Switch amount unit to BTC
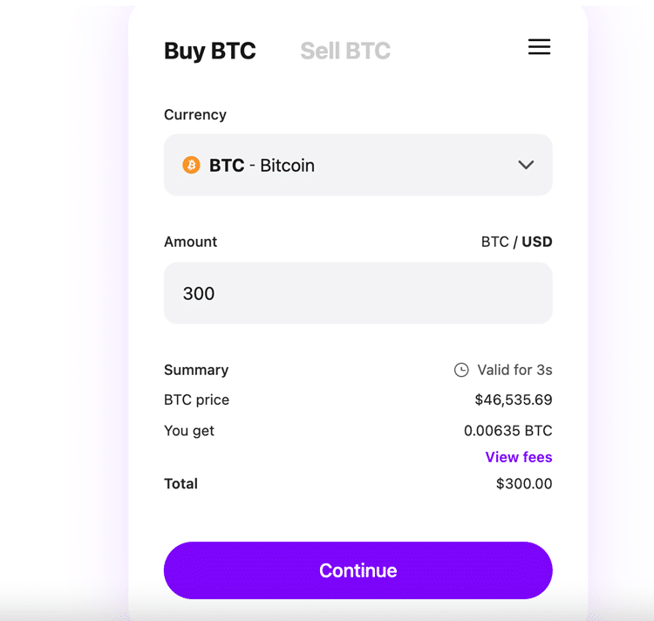This screenshot has width=654, height=621. tap(495, 242)
